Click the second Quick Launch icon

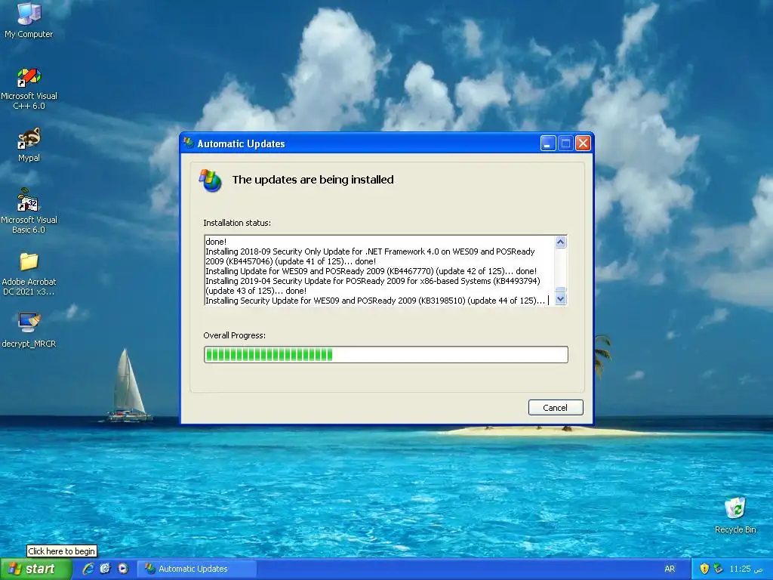point(105,569)
